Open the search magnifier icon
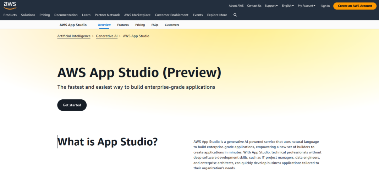 click(235, 15)
